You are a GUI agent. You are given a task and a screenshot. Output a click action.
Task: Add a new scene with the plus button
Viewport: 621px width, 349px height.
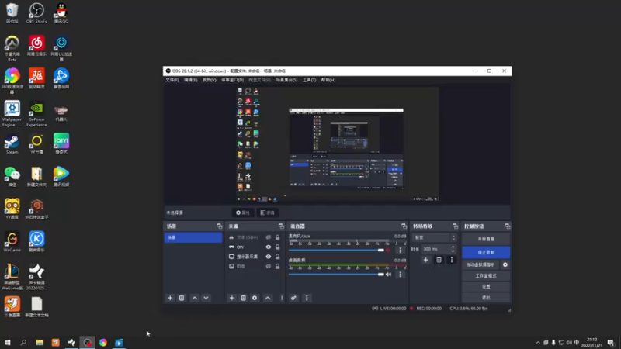(x=170, y=298)
